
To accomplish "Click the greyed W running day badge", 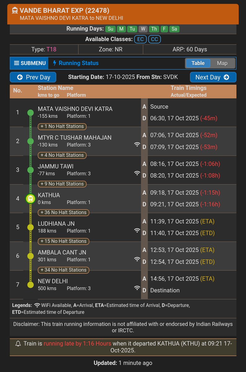I will click(143, 29).
